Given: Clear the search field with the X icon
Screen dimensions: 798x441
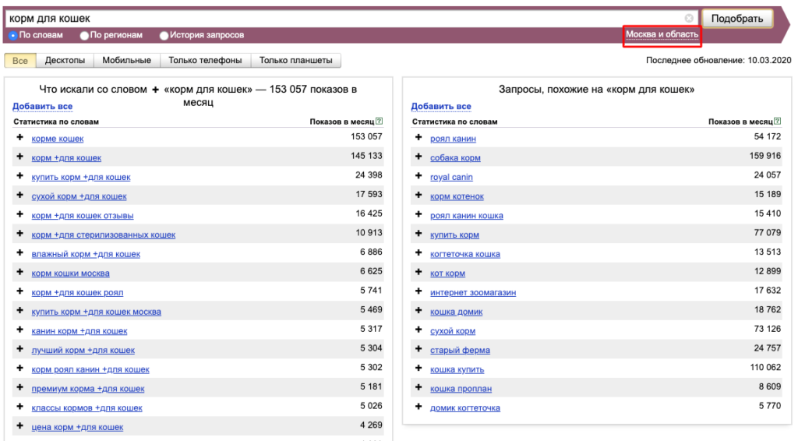Looking at the screenshot, I should click(x=689, y=19).
